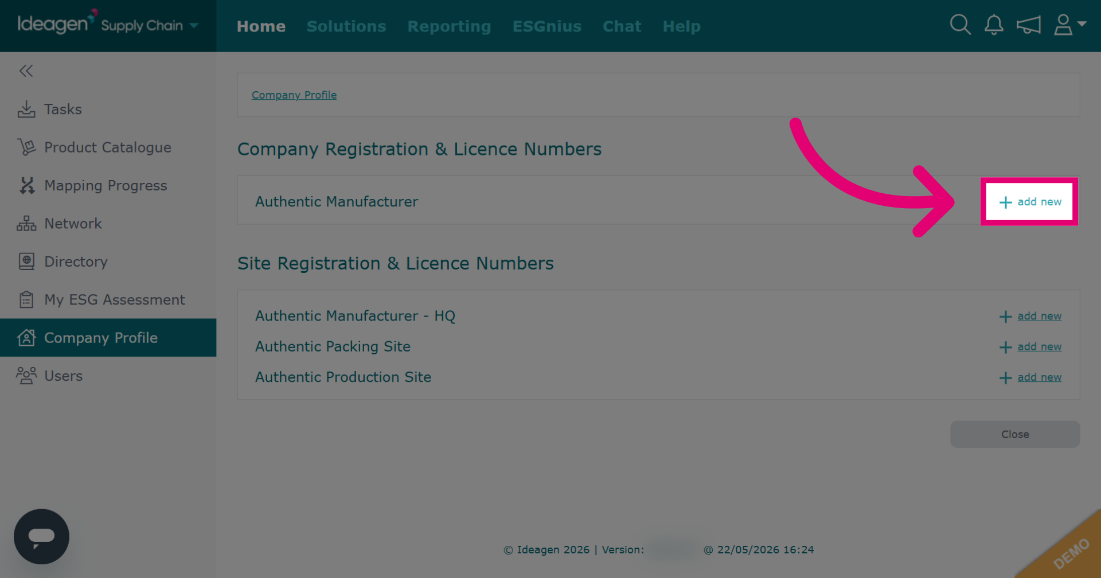Click the My ESG Assessment clipboard icon
The height and width of the screenshot is (578, 1101).
26,299
